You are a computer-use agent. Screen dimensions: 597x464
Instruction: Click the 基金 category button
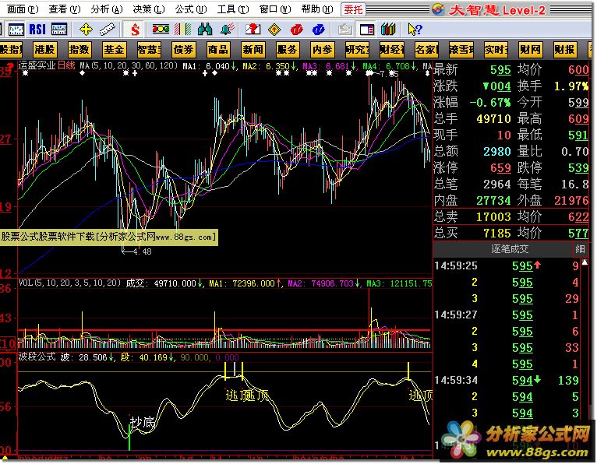click(114, 49)
